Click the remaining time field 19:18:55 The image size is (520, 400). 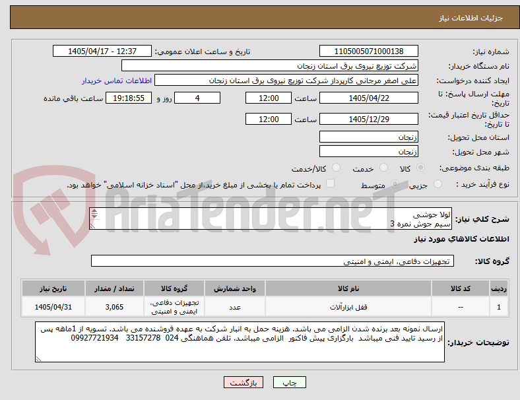[129, 98]
